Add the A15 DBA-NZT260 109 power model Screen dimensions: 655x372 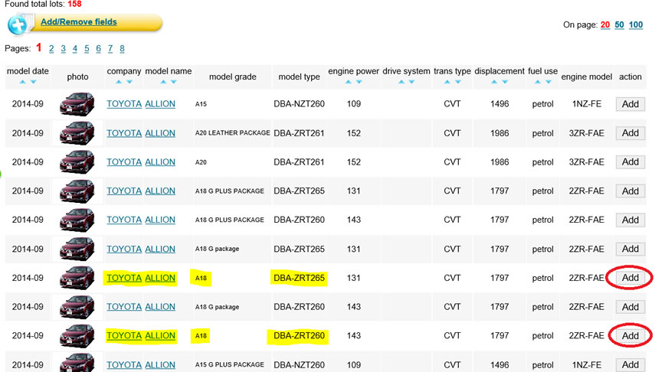click(x=630, y=104)
